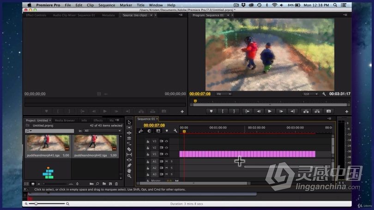The height and width of the screenshot is (210, 374).
Task: Mute audio track A1
Action: tap(167, 162)
